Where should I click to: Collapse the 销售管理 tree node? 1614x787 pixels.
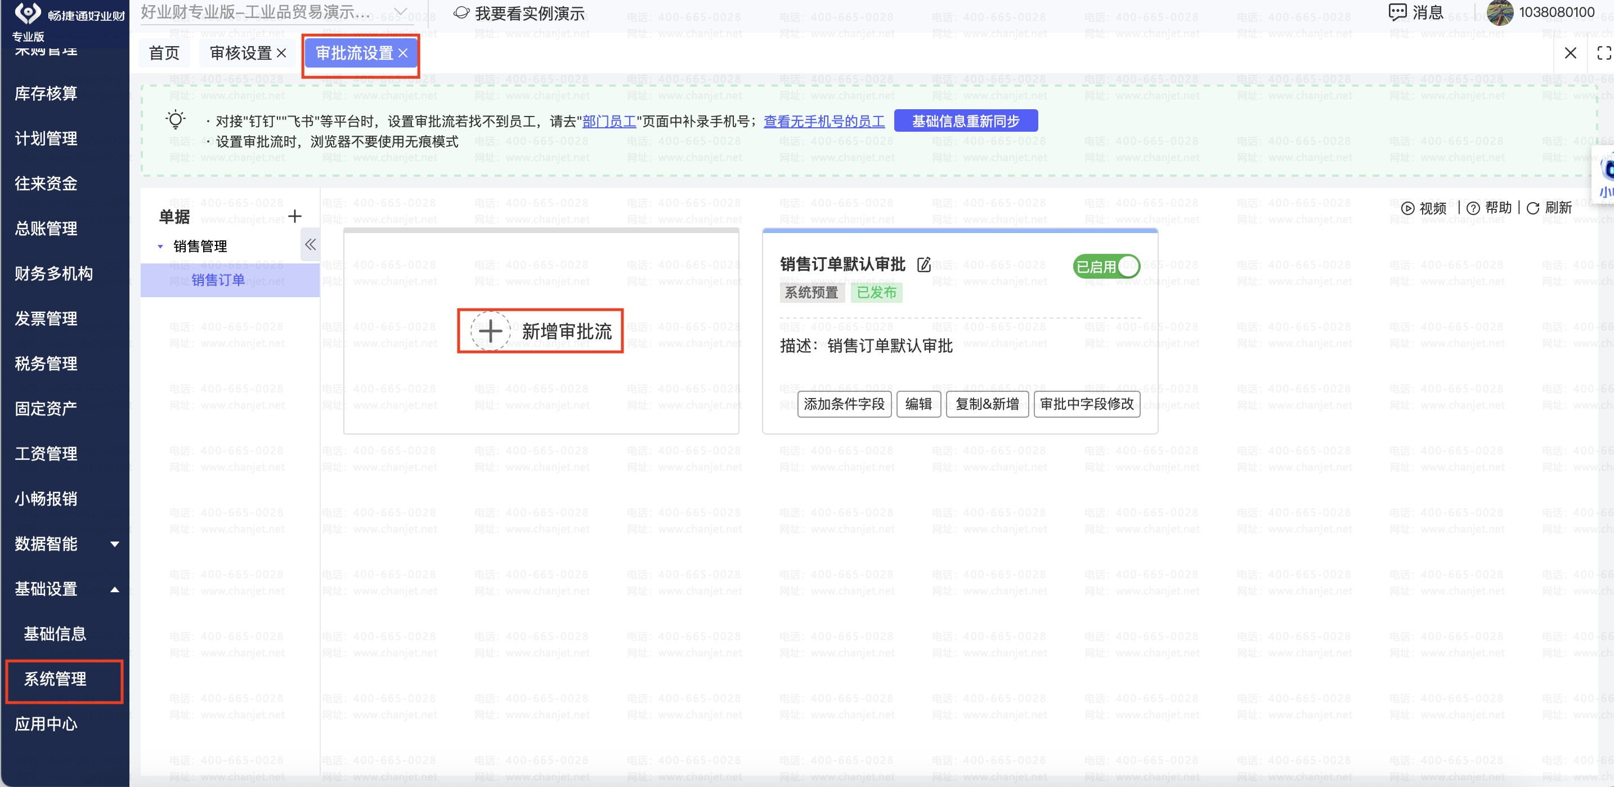tap(160, 247)
